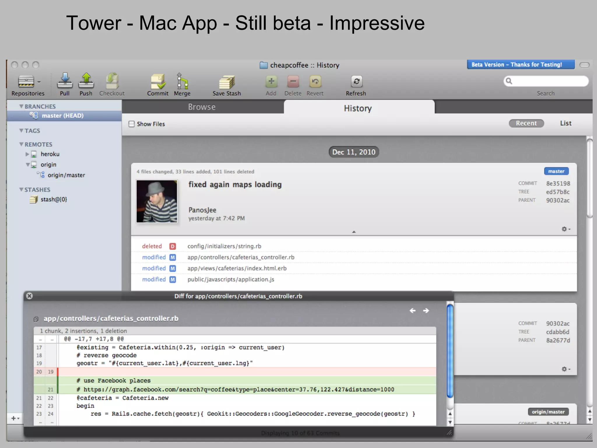Expand the heroku remote
597x448 pixels.
(27, 154)
